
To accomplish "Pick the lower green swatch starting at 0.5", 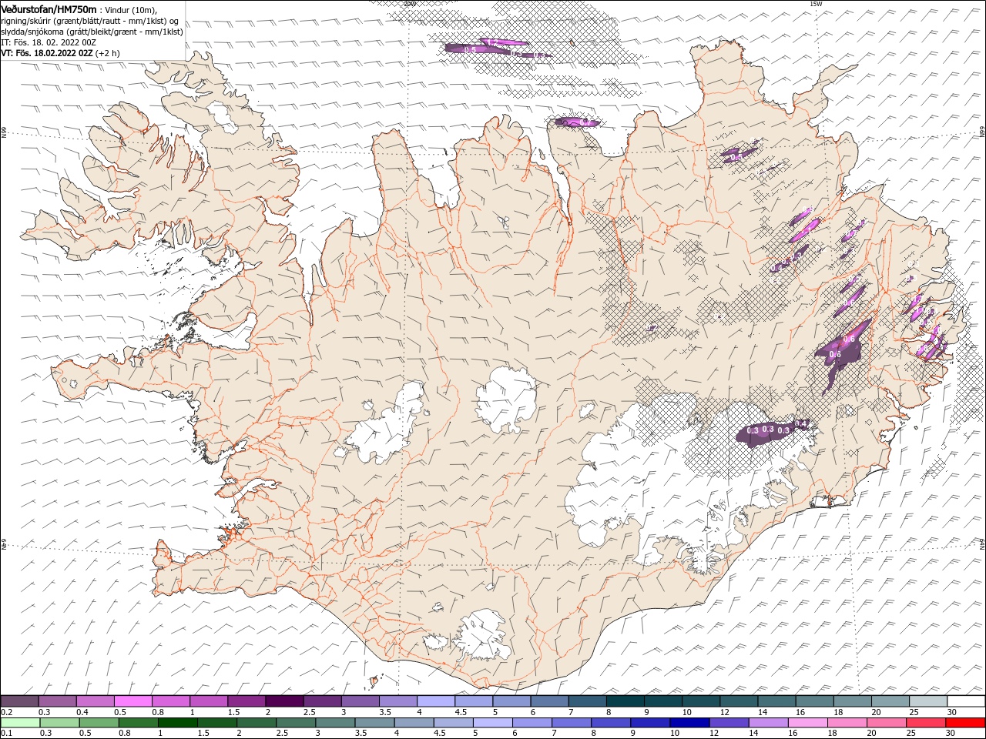I will (x=99, y=723).
